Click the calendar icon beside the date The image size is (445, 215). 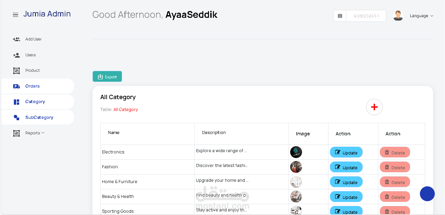(340, 16)
